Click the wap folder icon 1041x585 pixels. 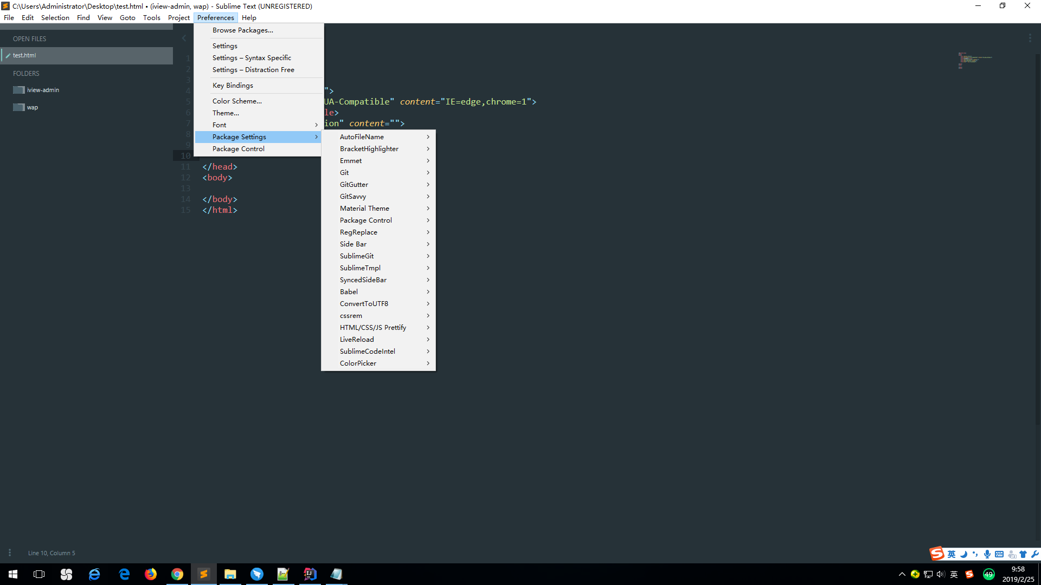coord(19,107)
